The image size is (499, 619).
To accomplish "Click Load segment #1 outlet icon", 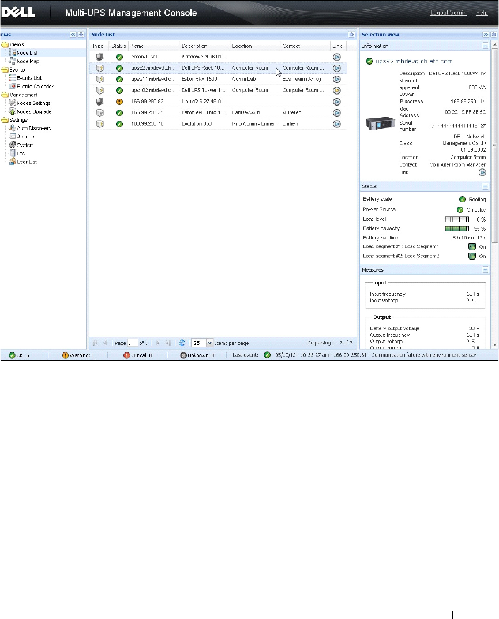I will pos(472,247).
